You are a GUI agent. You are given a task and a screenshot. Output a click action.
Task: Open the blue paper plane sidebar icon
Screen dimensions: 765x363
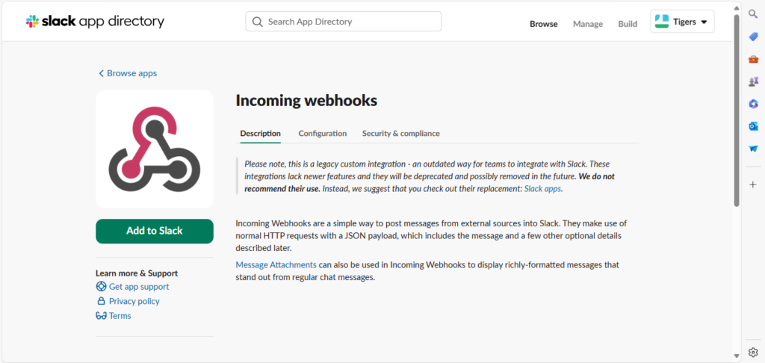click(753, 149)
